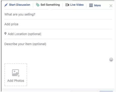The height and width of the screenshot is (92, 116).
Task: Click the blue button at bottom right
Action: tap(106, 91)
